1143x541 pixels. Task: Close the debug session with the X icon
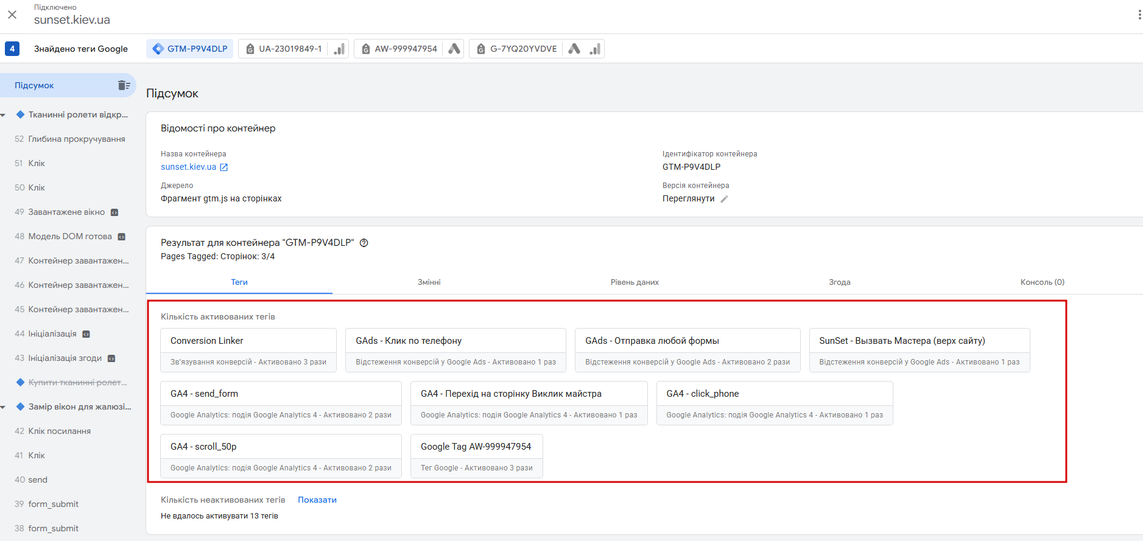pyautogui.click(x=12, y=15)
